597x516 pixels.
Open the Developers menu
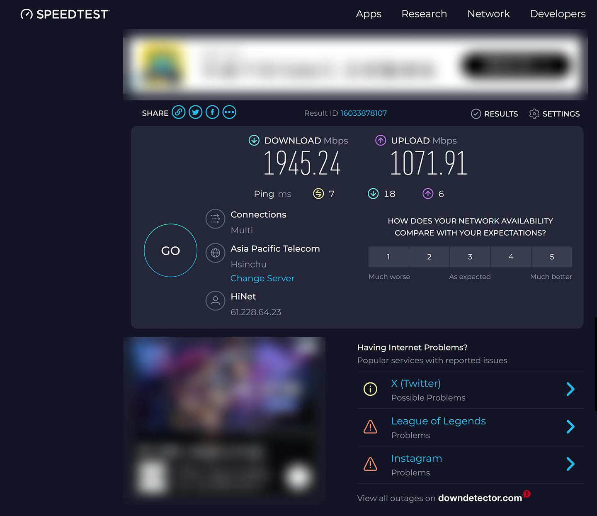[558, 14]
